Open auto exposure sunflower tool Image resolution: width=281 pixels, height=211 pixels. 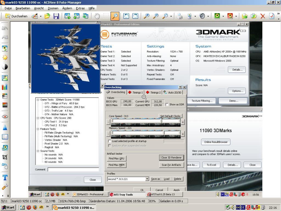[5, 49]
